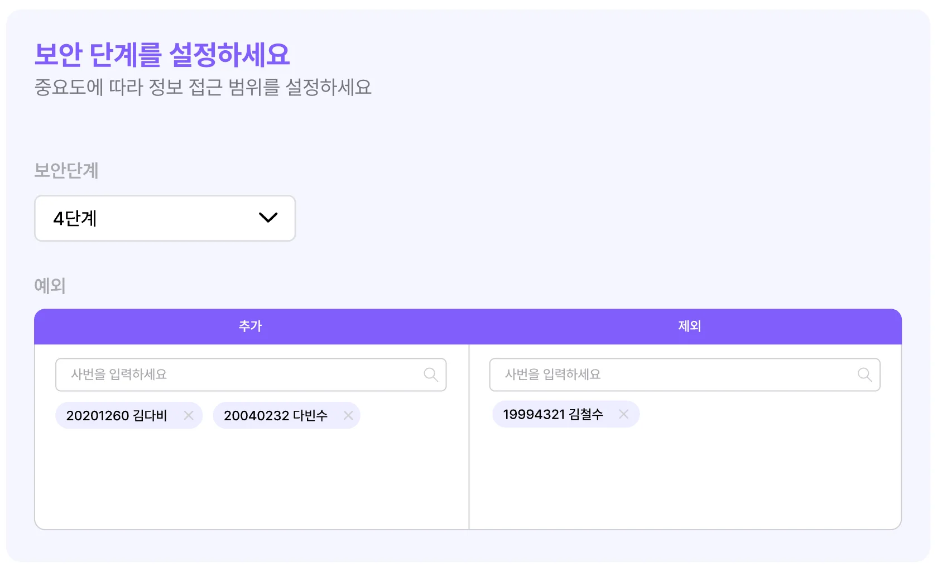Click the search magnifier in the 추가 field
This screenshot has width=942, height=576.
pyautogui.click(x=431, y=375)
